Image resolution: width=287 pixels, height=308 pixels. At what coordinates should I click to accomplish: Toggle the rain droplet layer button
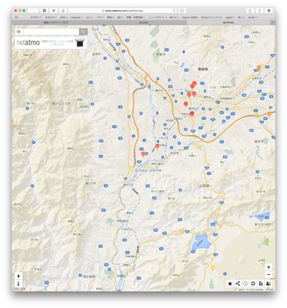[18, 276]
